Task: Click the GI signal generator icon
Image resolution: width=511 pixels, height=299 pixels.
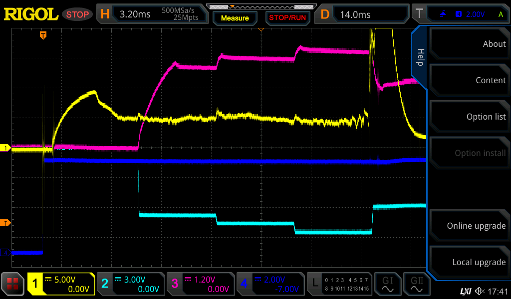Action: 388,285
